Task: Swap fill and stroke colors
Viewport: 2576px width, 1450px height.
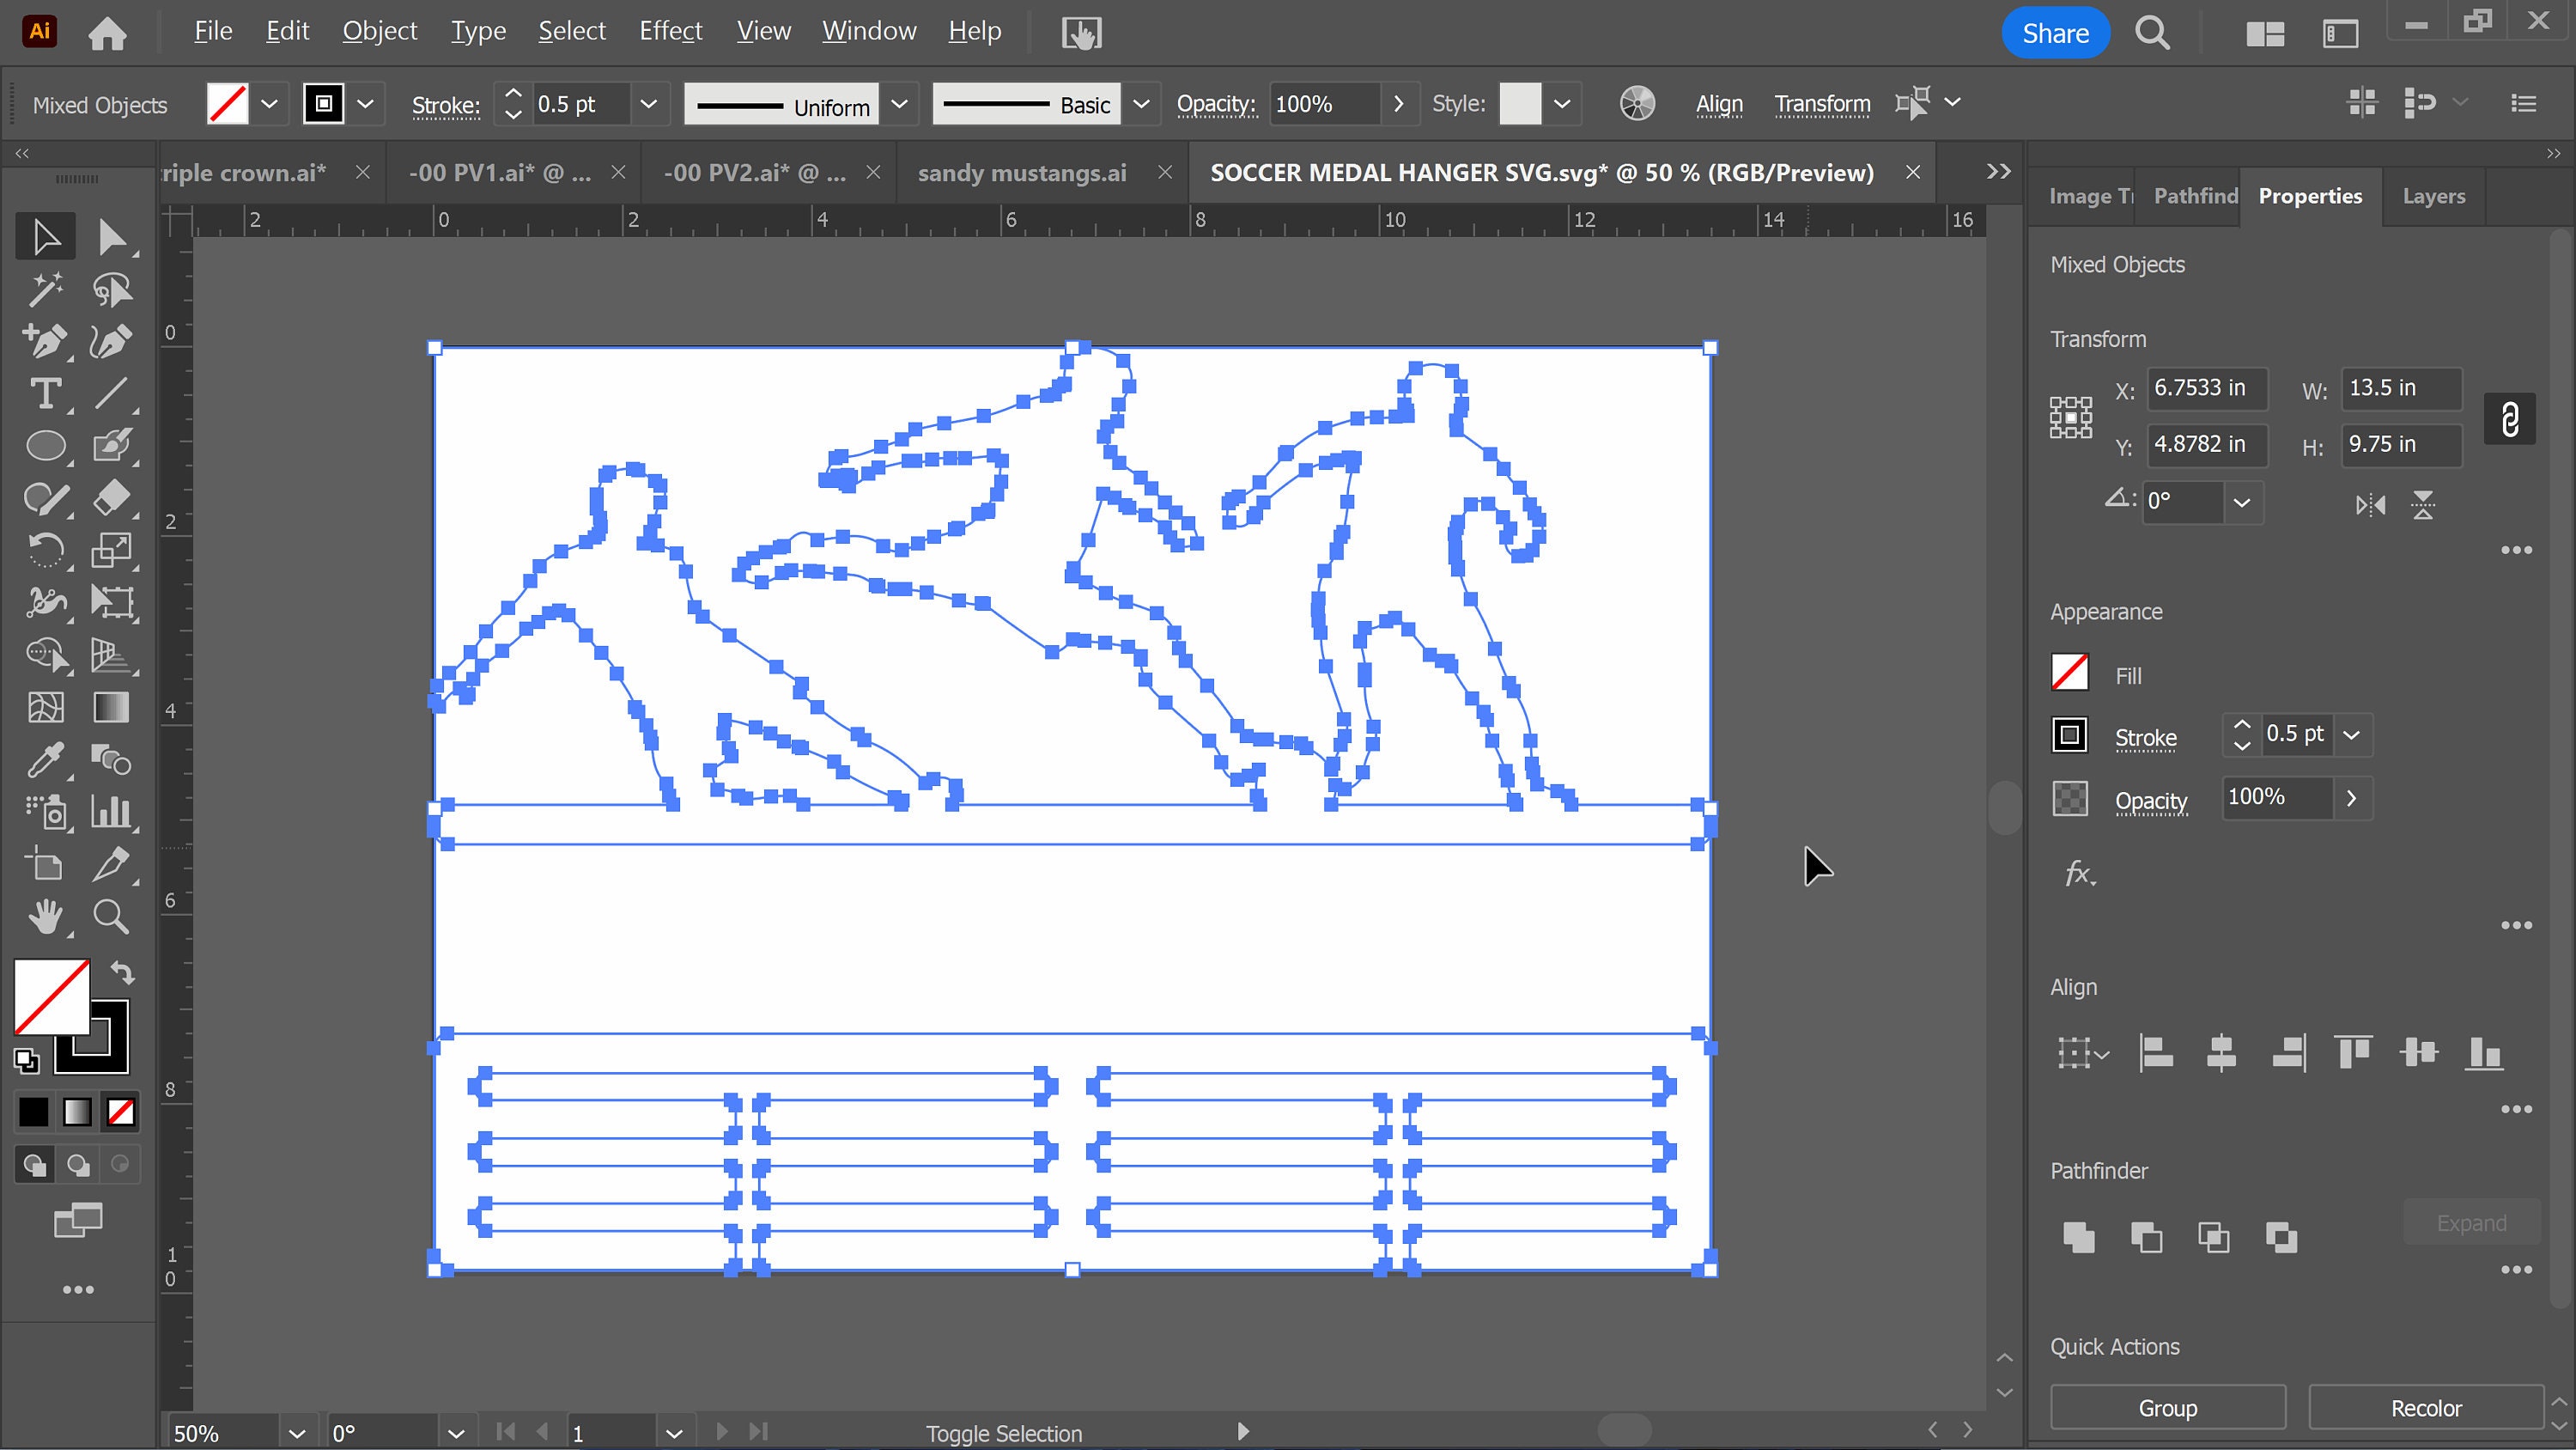Action: (122, 972)
